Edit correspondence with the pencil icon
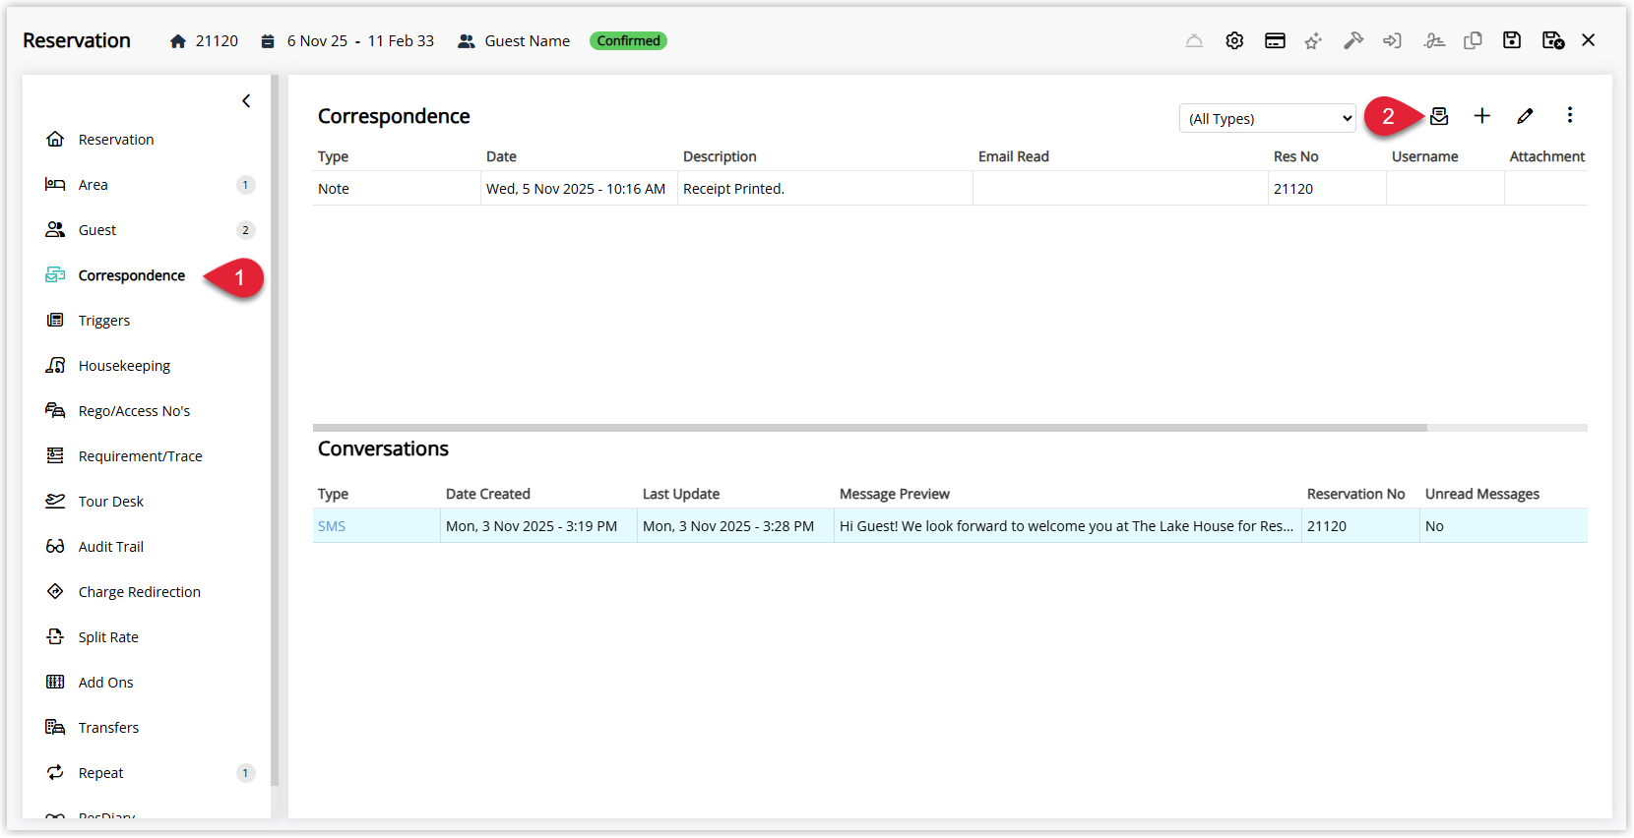This screenshot has width=1634, height=838. pyautogui.click(x=1525, y=116)
